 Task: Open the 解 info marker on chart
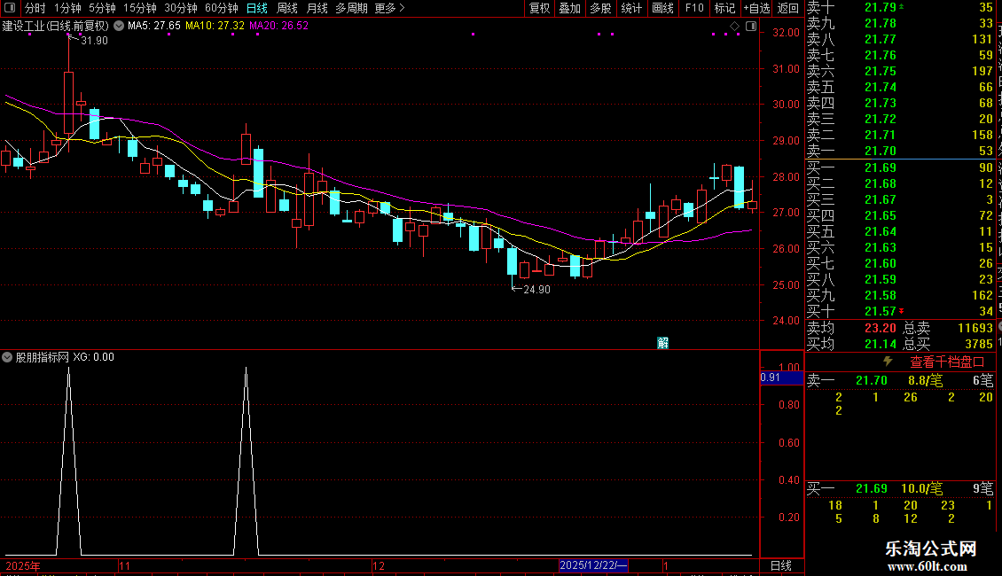pyautogui.click(x=662, y=343)
